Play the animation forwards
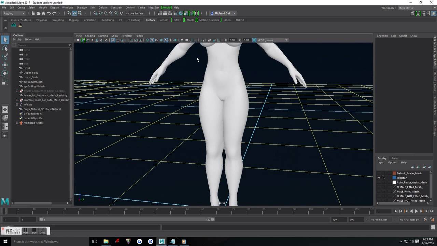This screenshot has width=437, height=246. coord(416,211)
